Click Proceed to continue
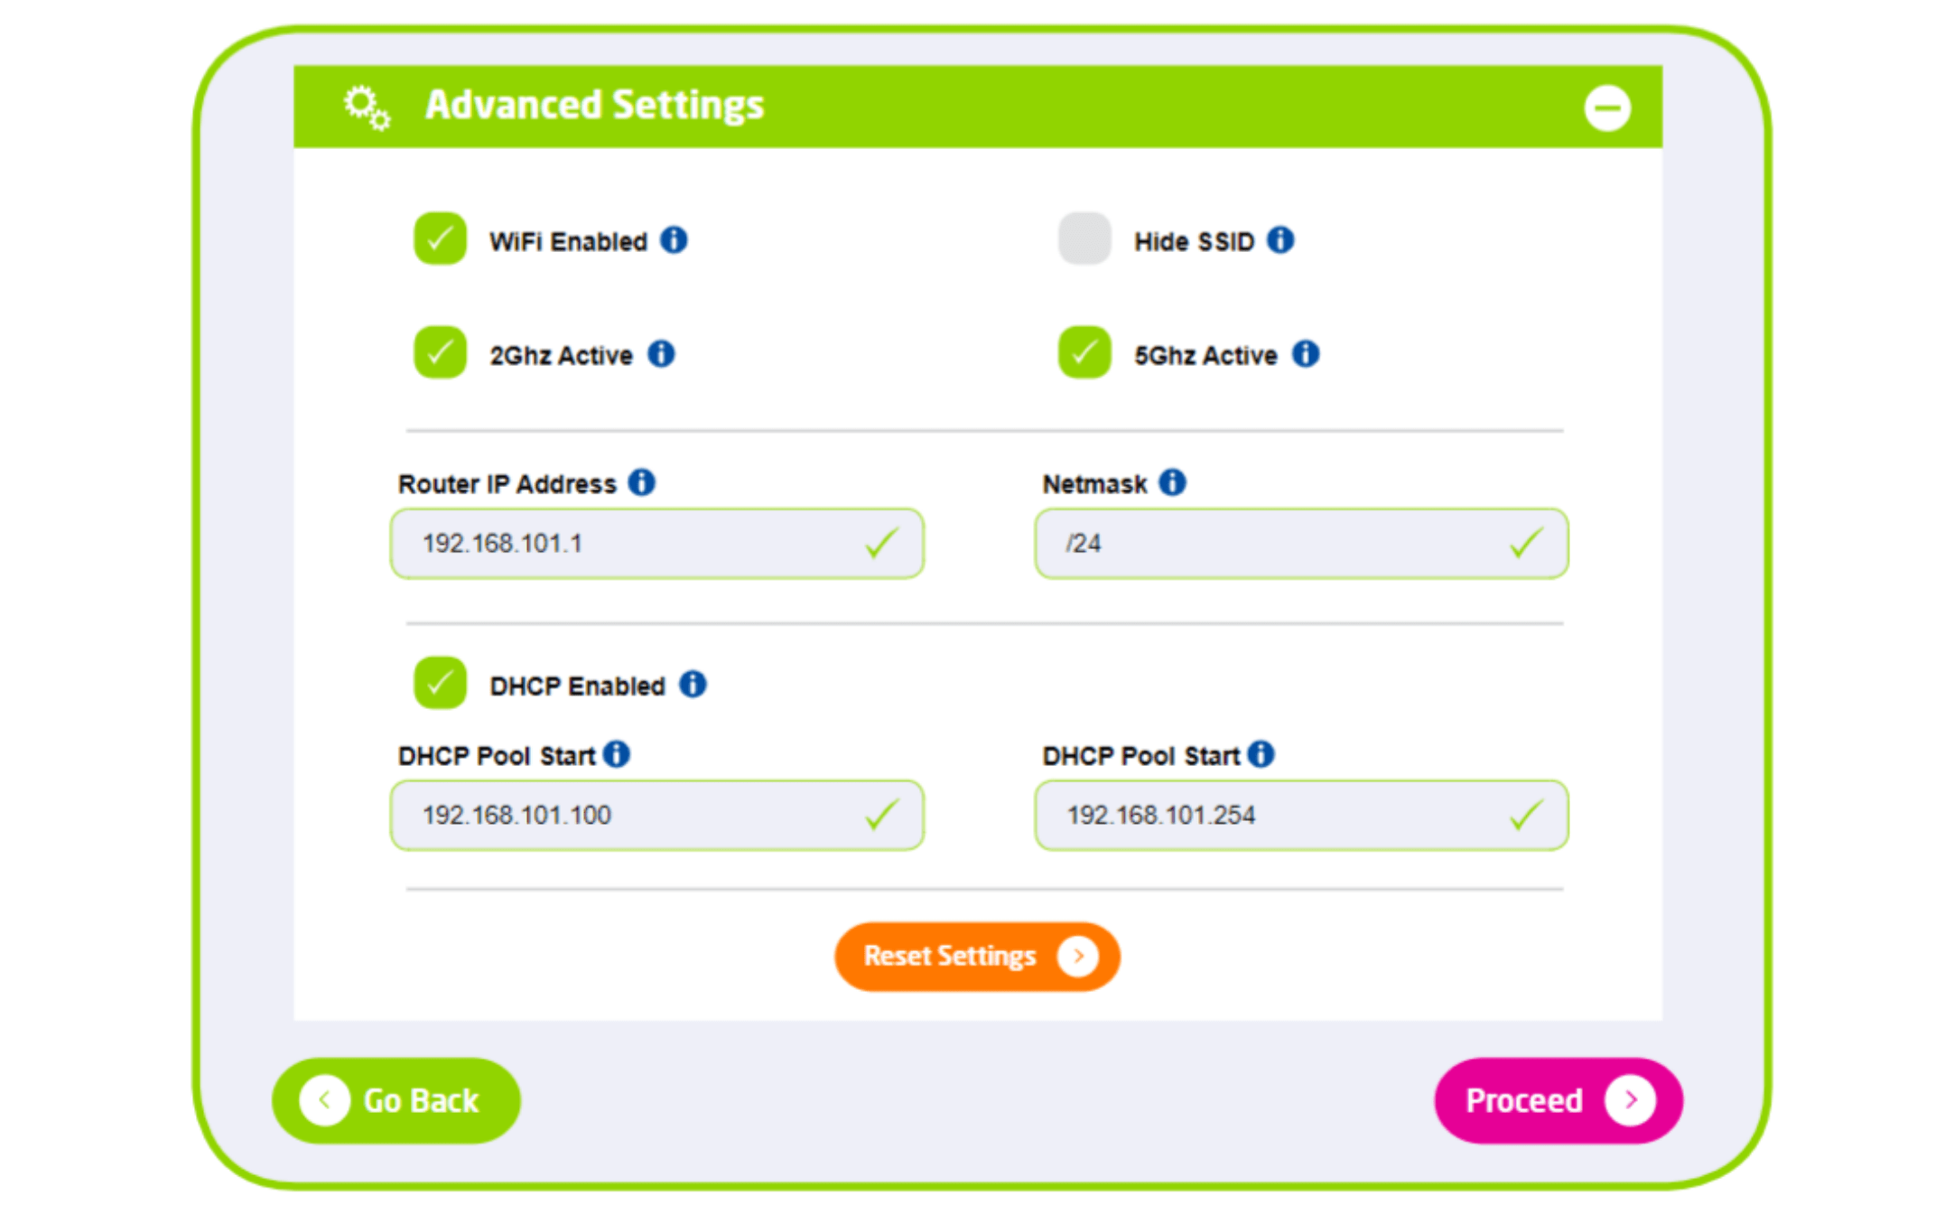Screen dimensions: 1954x1214 [1559, 1100]
